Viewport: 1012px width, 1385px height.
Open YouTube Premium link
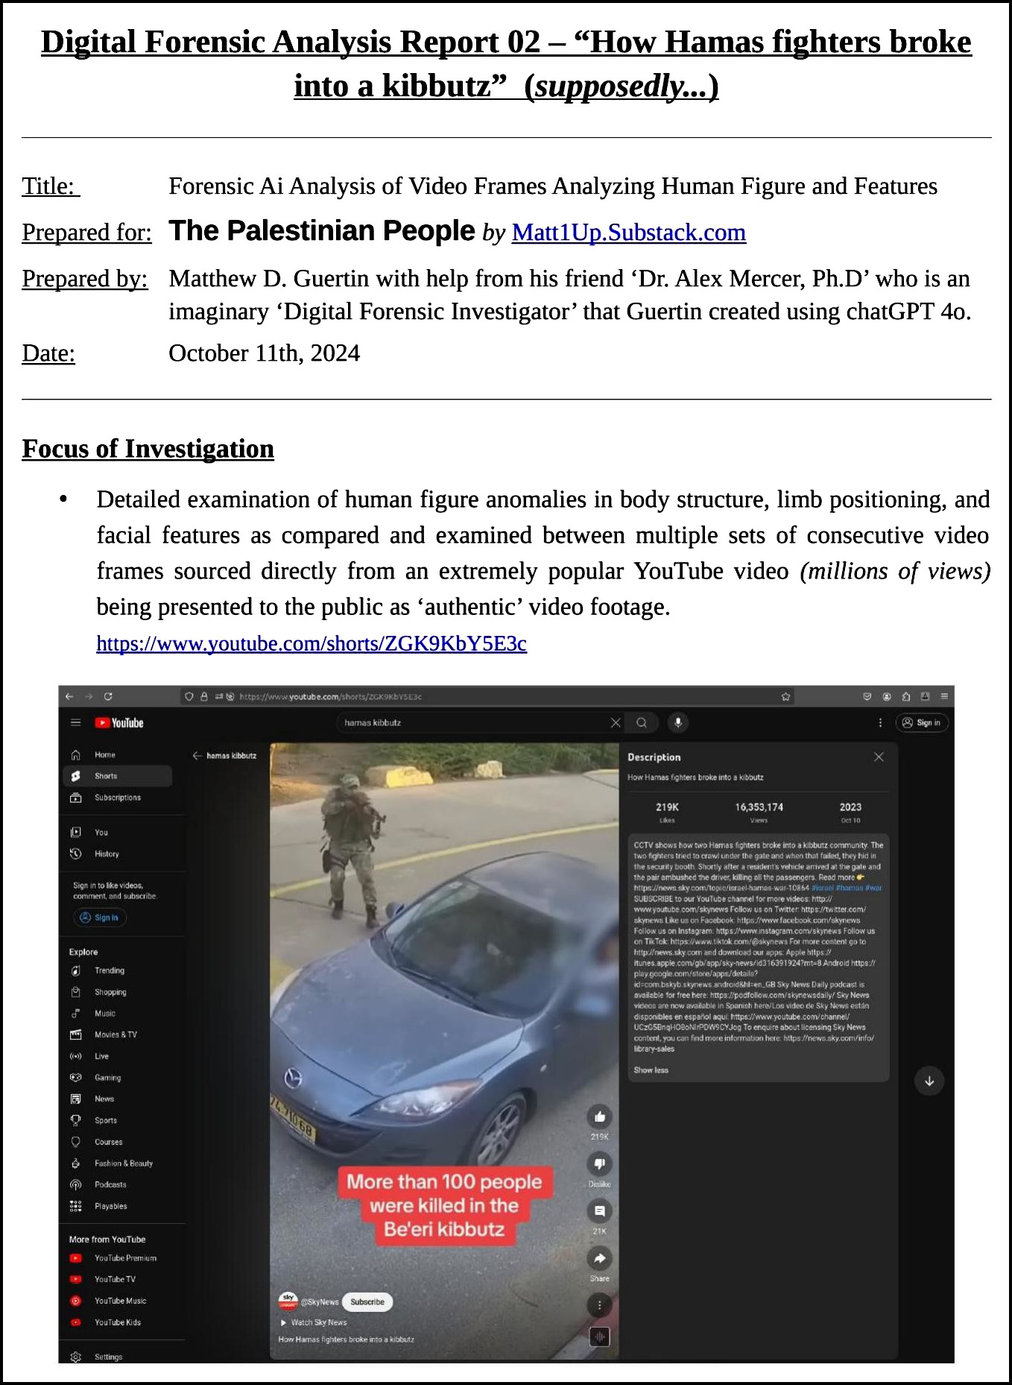[x=118, y=1258]
